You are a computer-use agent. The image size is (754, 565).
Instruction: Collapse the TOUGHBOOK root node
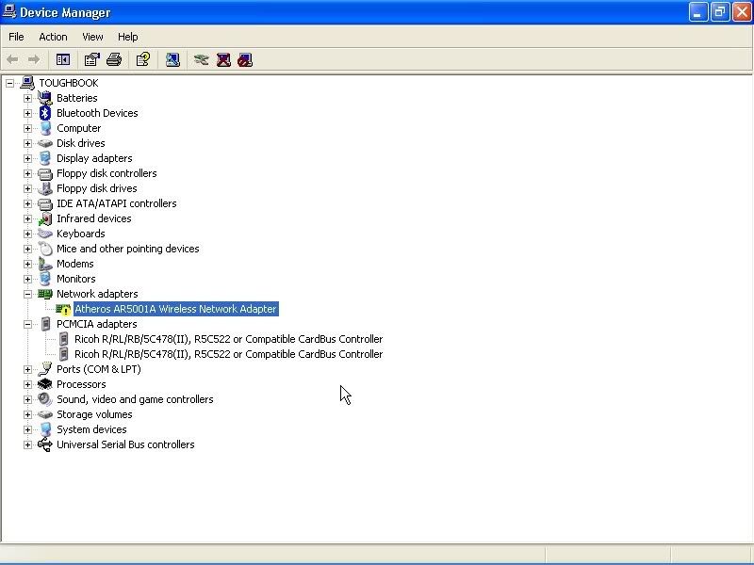click(9, 83)
